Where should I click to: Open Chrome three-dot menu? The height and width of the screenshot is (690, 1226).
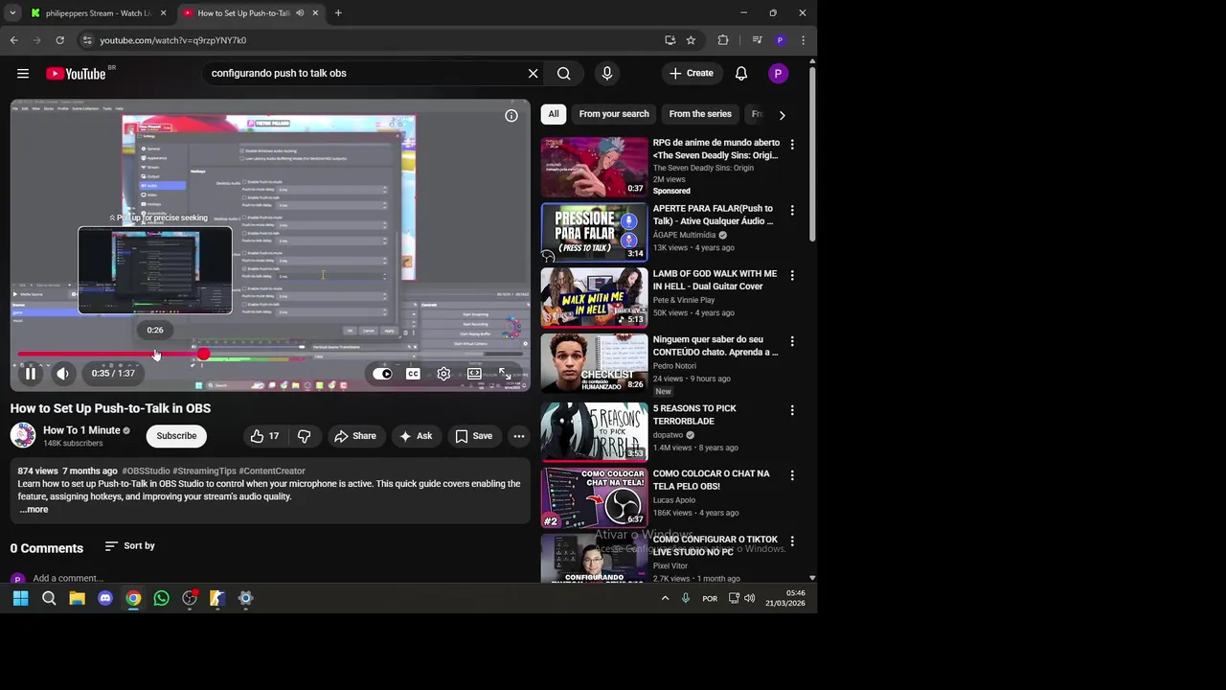tap(803, 40)
